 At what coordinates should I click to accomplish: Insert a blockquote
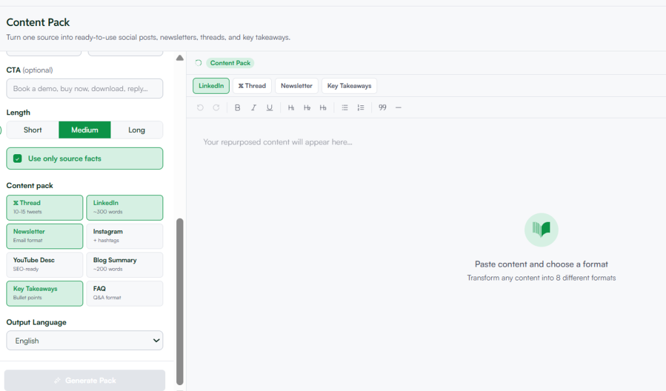(x=382, y=107)
